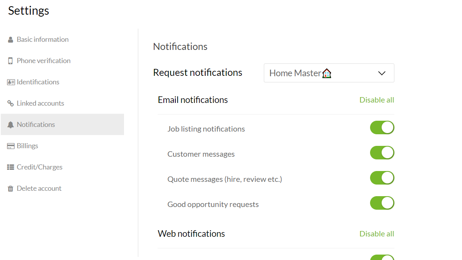Switch off Quote messages toggle
Screen dimensions: 462x260
coord(382,178)
